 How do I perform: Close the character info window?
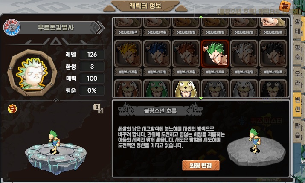pyautogui.click(x=285, y=6)
